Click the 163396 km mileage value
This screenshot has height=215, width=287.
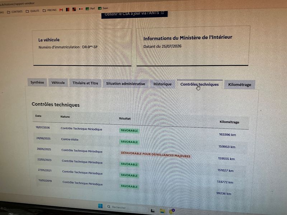227,135
